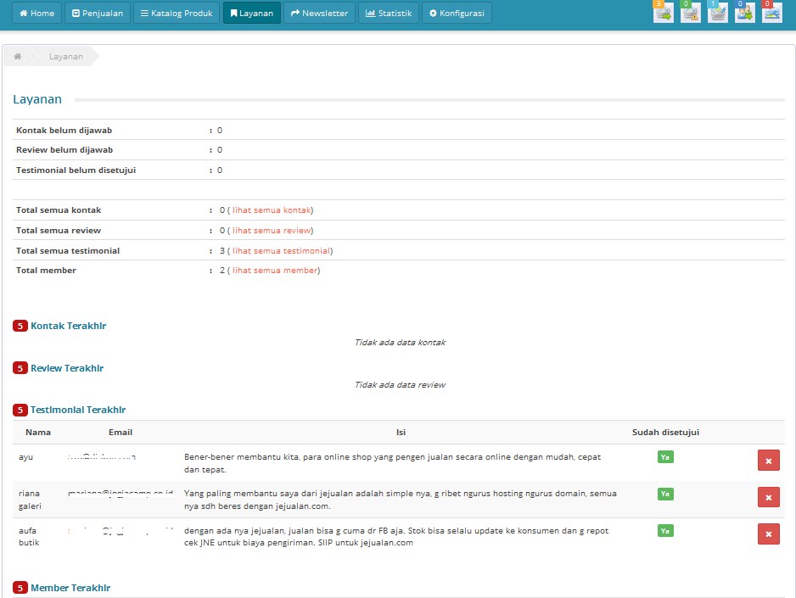Click 'lihat semua testimonial' link
This screenshot has width=796, height=598.
pos(281,251)
